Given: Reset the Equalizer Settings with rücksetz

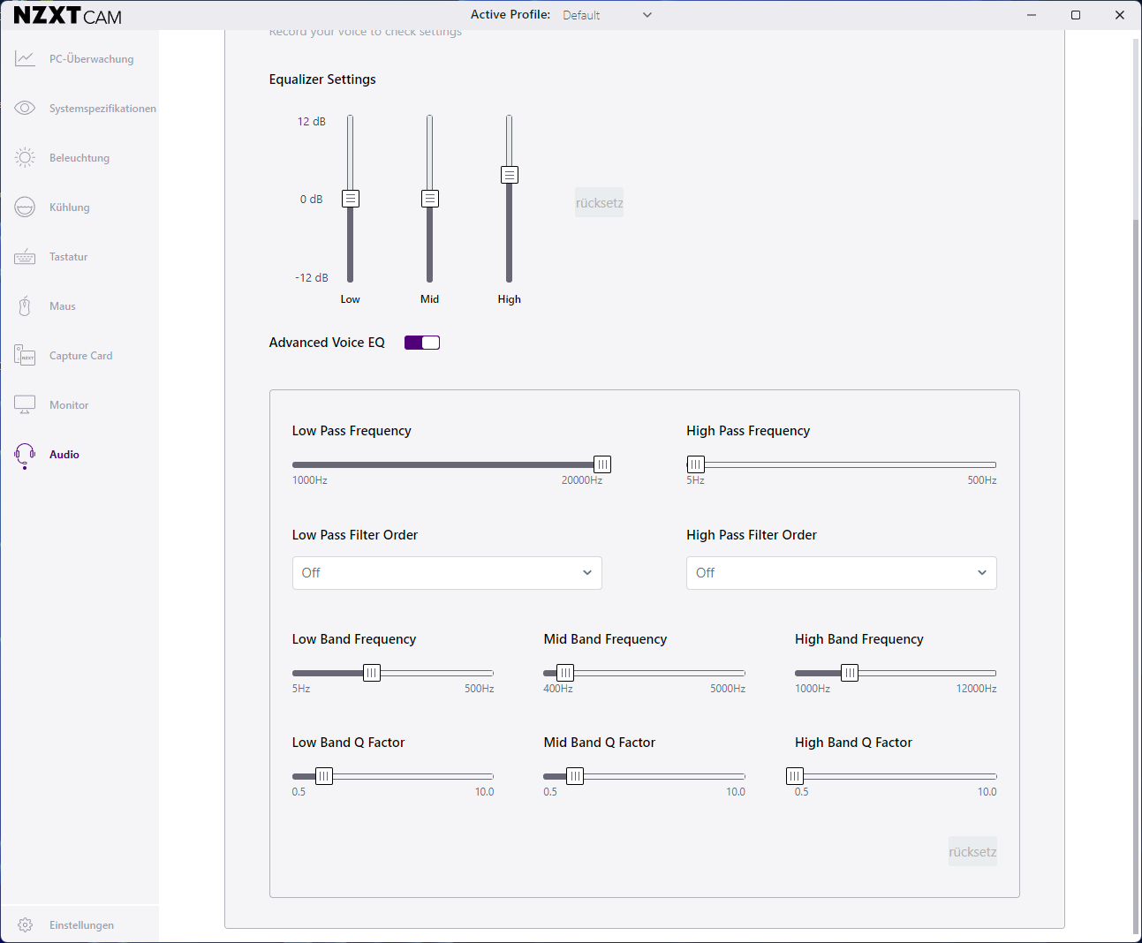Looking at the screenshot, I should point(599,203).
